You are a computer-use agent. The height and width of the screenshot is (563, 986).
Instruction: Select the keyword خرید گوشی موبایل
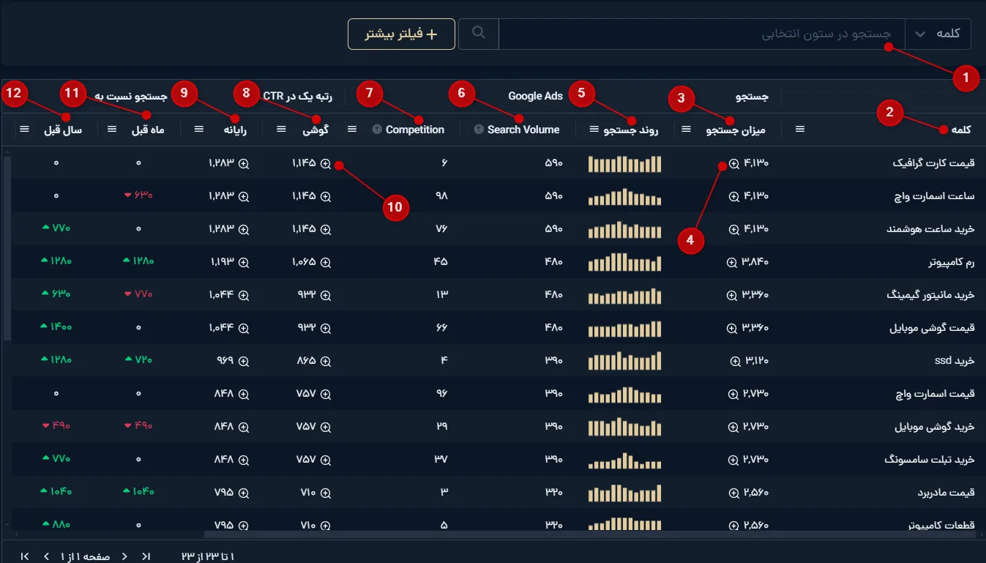pos(935,427)
